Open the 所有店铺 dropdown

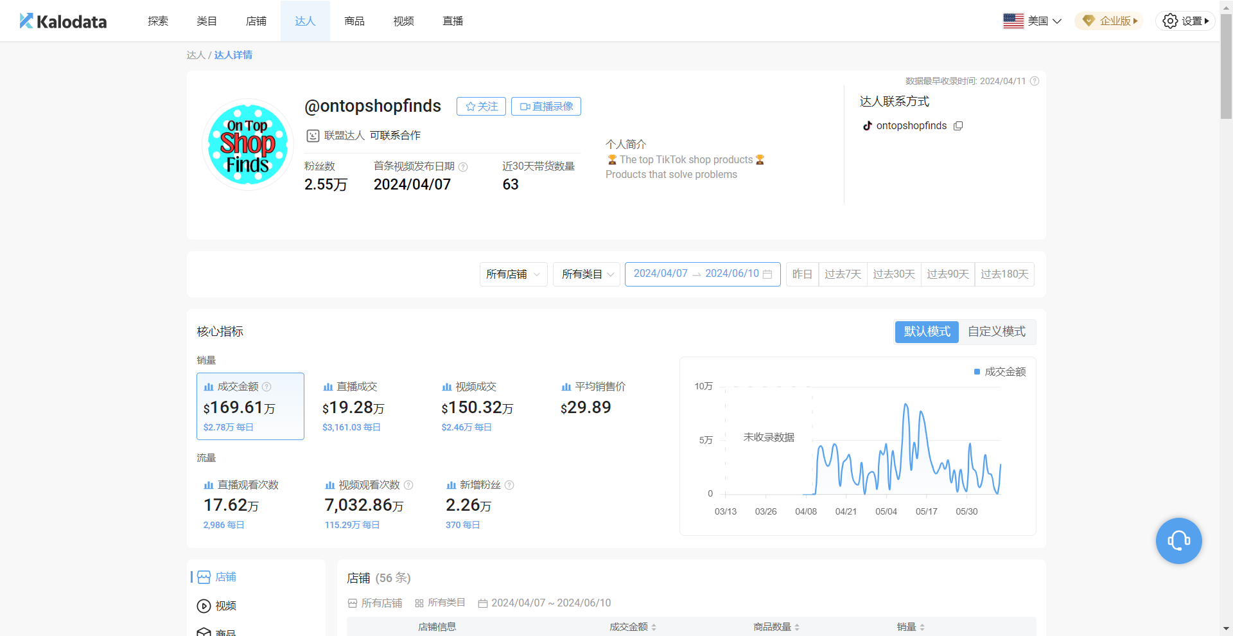(513, 274)
